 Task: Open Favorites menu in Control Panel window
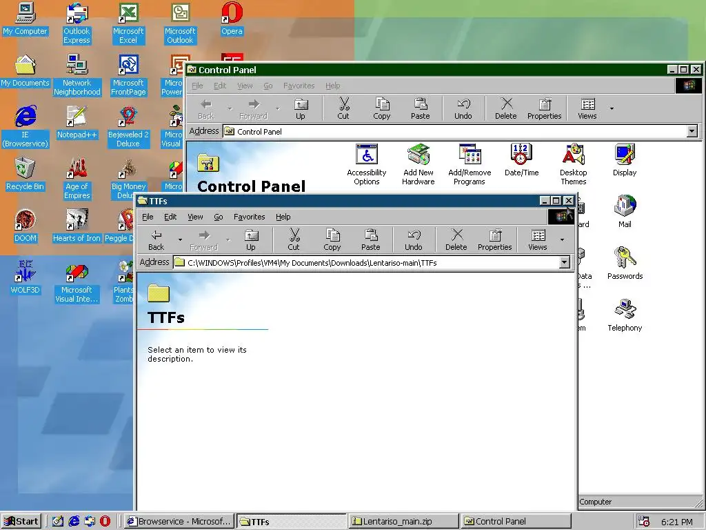coord(299,86)
